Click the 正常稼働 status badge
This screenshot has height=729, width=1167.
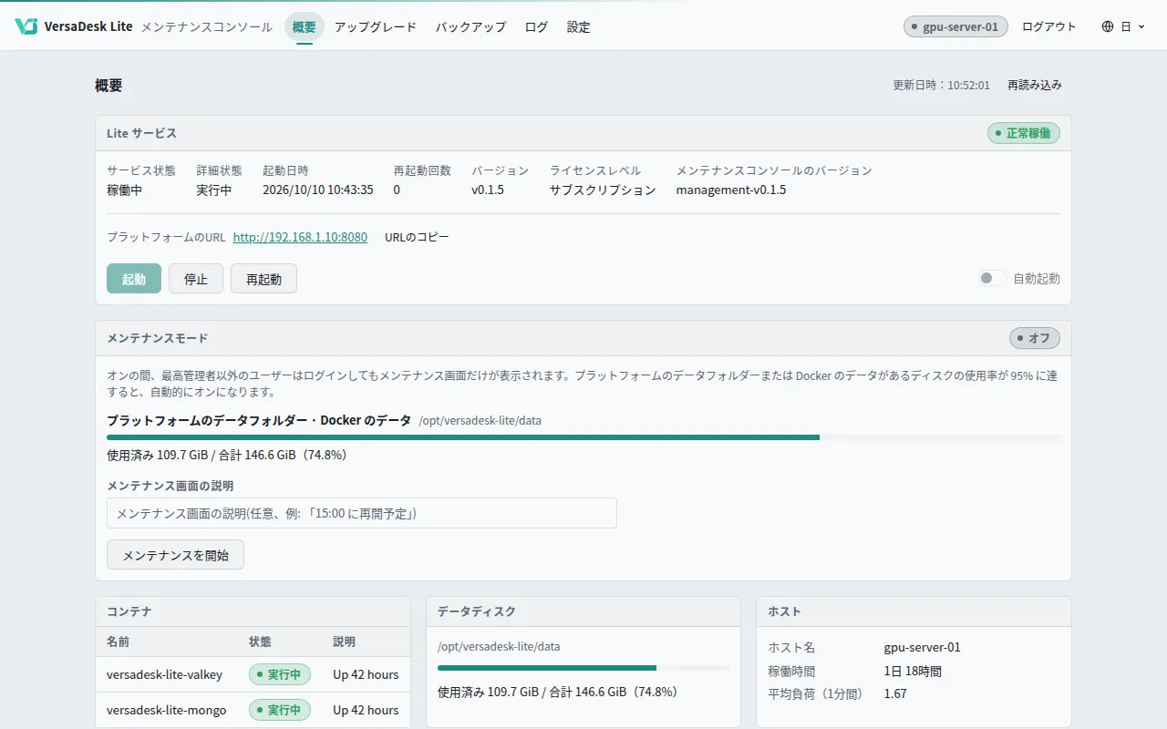tap(1023, 133)
